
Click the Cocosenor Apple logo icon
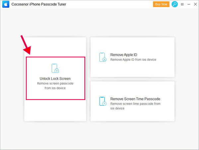pos(6,4)
